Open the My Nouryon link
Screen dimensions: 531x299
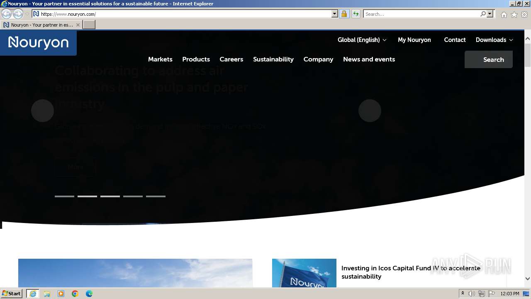414,40
